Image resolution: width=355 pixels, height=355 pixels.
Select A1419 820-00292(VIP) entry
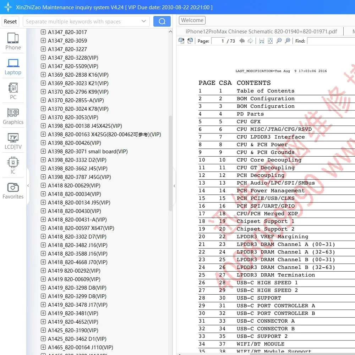(74, 271)
